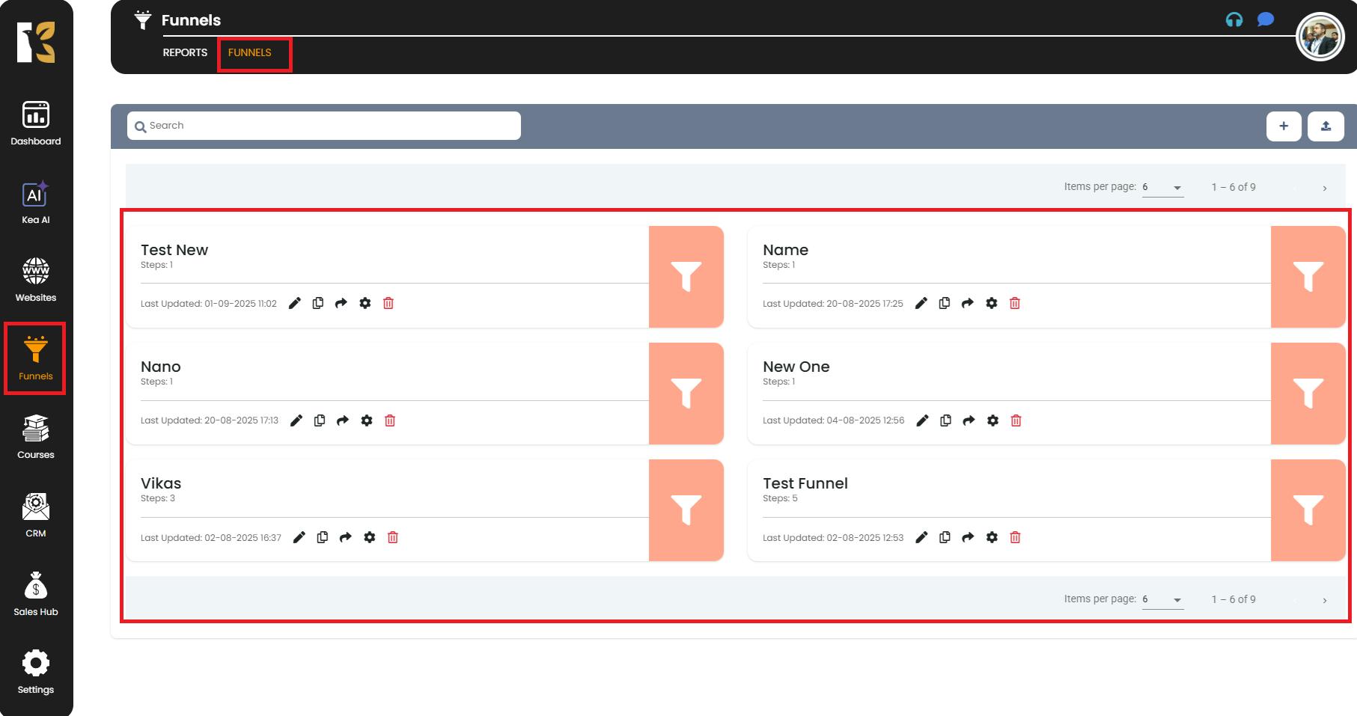The image size is (1357, 716).
Task: Switch to the Reports tab
Action: 185,52
